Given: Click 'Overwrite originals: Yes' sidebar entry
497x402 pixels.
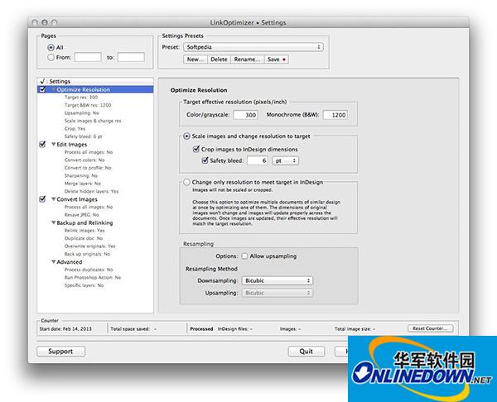Looking at the screenshot, I should click(90, 246).
